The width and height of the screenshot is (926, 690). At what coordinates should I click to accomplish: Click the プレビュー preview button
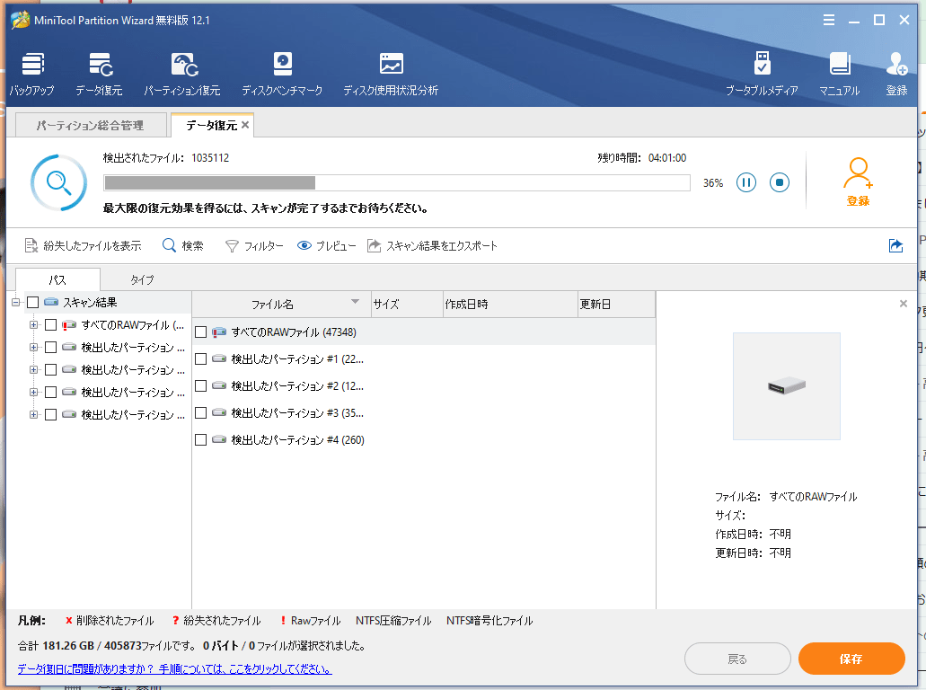pos(327,246)
